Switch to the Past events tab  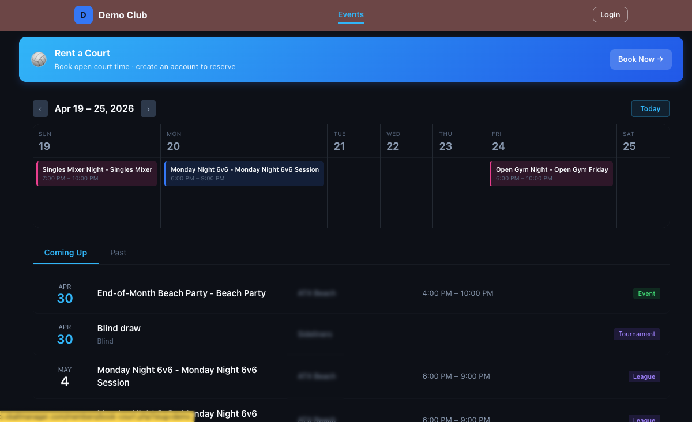click(x=118, y=253)
